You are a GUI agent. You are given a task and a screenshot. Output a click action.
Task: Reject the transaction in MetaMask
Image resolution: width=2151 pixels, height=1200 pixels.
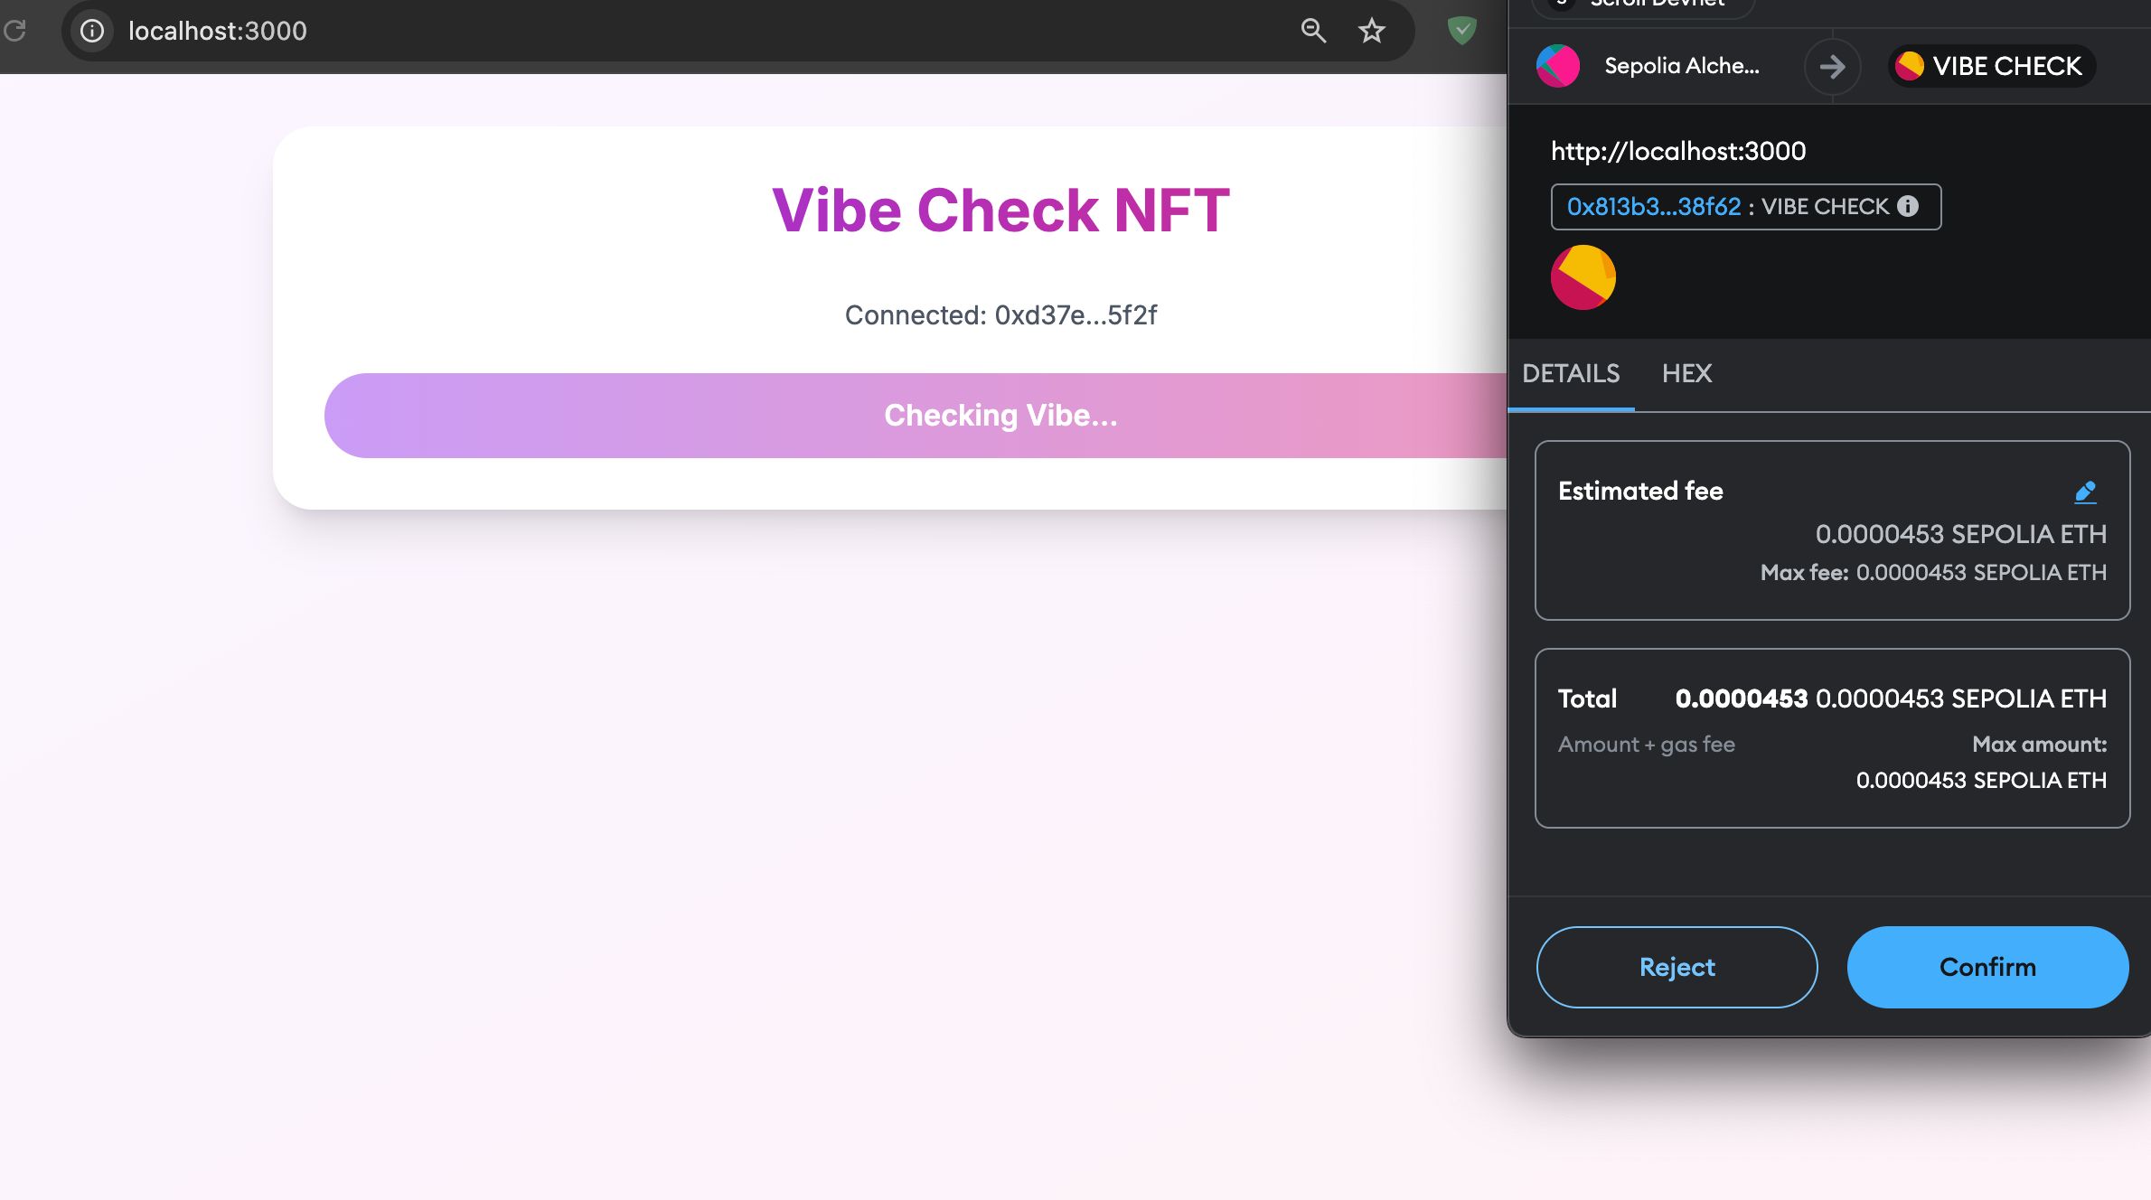click(1677, 967)
